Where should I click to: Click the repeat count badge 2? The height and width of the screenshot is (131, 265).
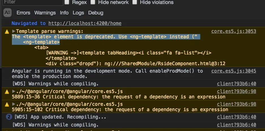9,117
